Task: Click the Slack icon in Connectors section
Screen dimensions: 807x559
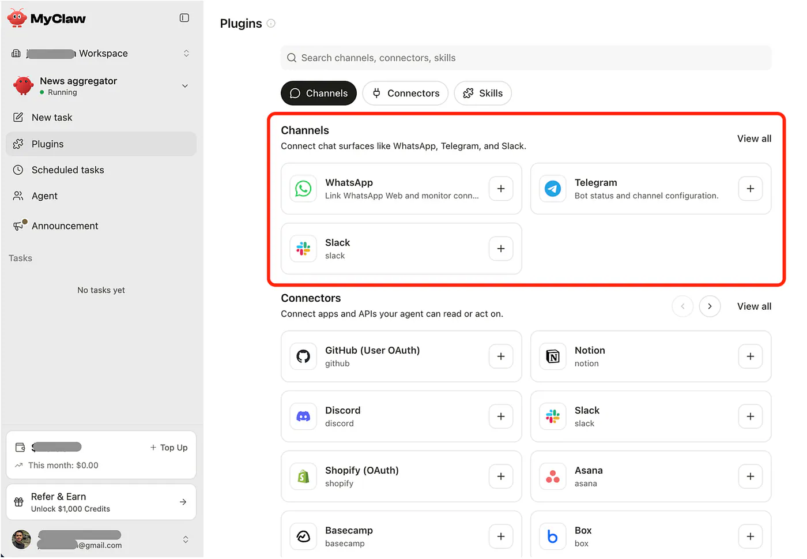Action: 553,417
